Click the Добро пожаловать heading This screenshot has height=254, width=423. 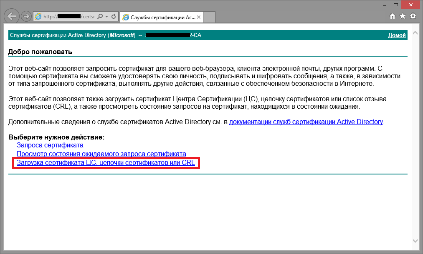40,52
